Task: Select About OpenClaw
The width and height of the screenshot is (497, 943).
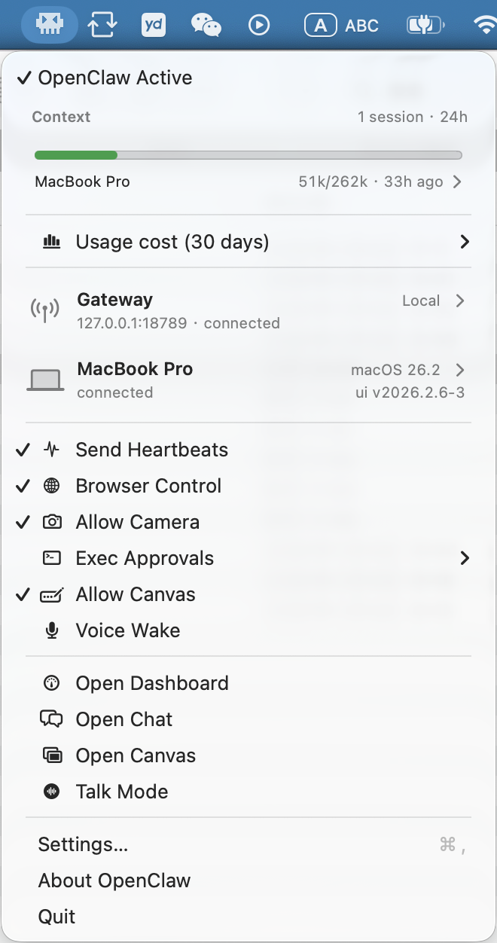Action: click(x=114, y=880)
